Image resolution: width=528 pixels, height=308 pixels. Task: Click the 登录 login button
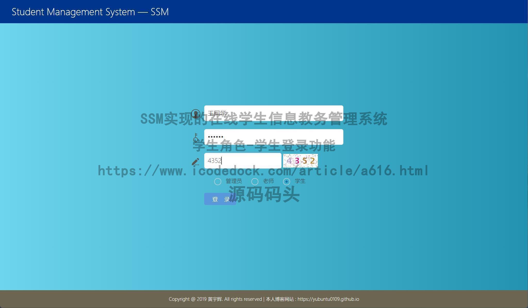coord(220,199)
